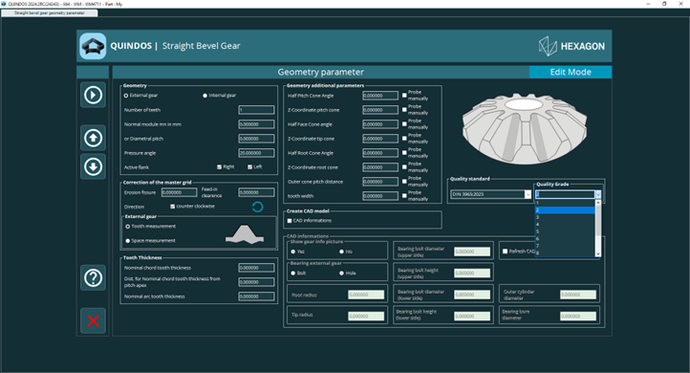
Task: Choose quality grade 1 from list
Action: 565,203
